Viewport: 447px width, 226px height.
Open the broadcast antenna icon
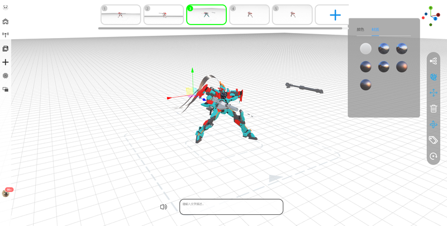coord(5,35)
